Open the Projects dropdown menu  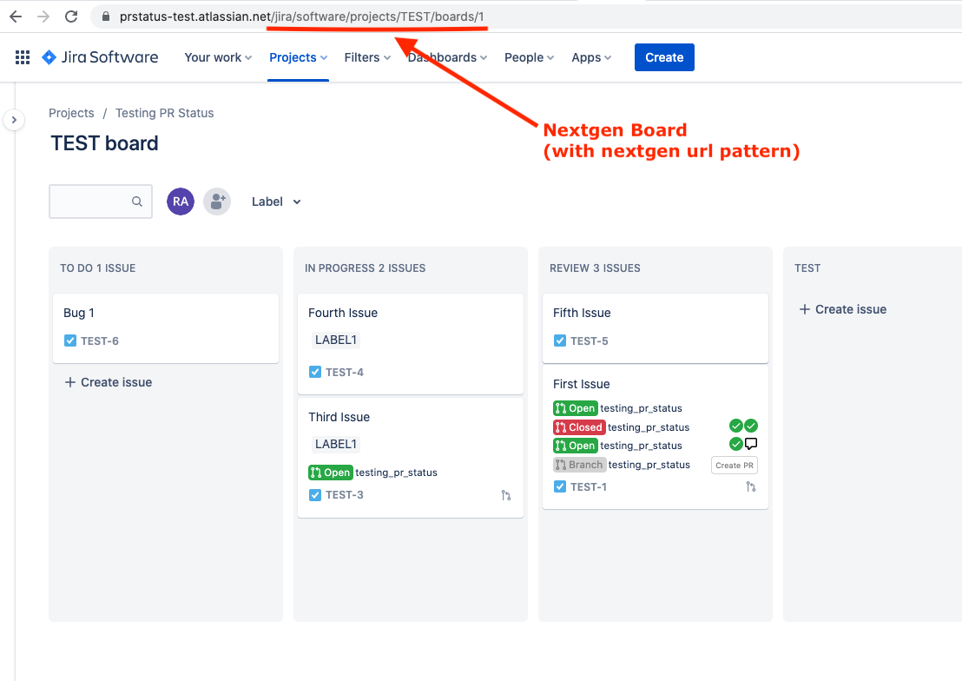coord(298,57)
